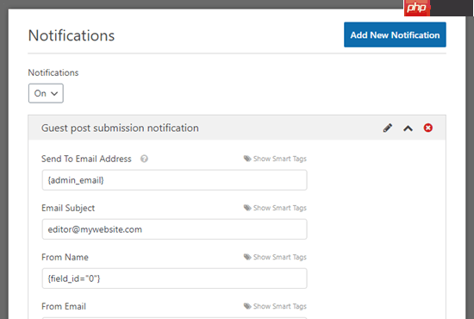
Task: Collapse the Guest post submission notification panel
Action: coord(408,128)
